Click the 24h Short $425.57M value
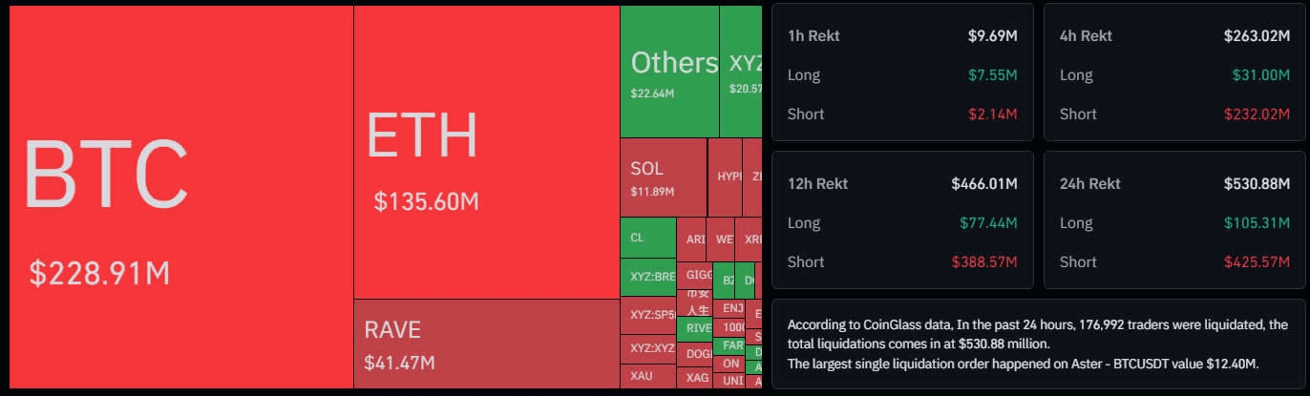Screen dimensions: 1310x396 pos(1257,261)
